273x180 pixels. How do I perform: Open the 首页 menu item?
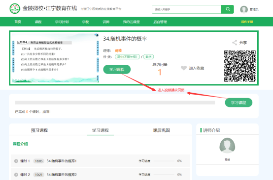point(18,22)
